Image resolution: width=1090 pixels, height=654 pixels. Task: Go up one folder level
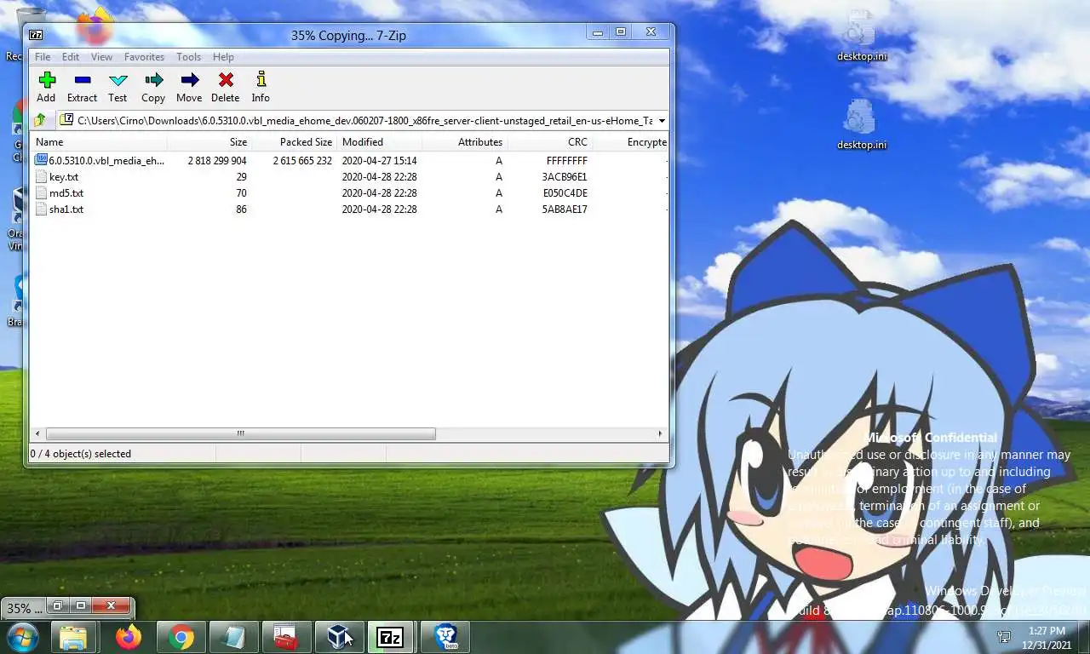click(40, 121)
